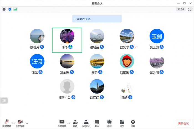Viewport: 194px width, 129px height.
Task: Select 汪金辉's sunset avatar
Action: tap(67, 61)
